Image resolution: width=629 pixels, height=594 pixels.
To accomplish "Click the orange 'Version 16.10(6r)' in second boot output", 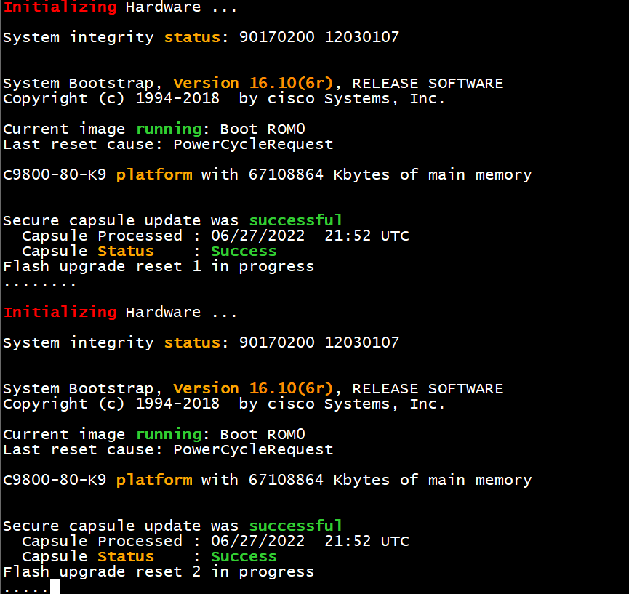I will [x=252, y=388].
